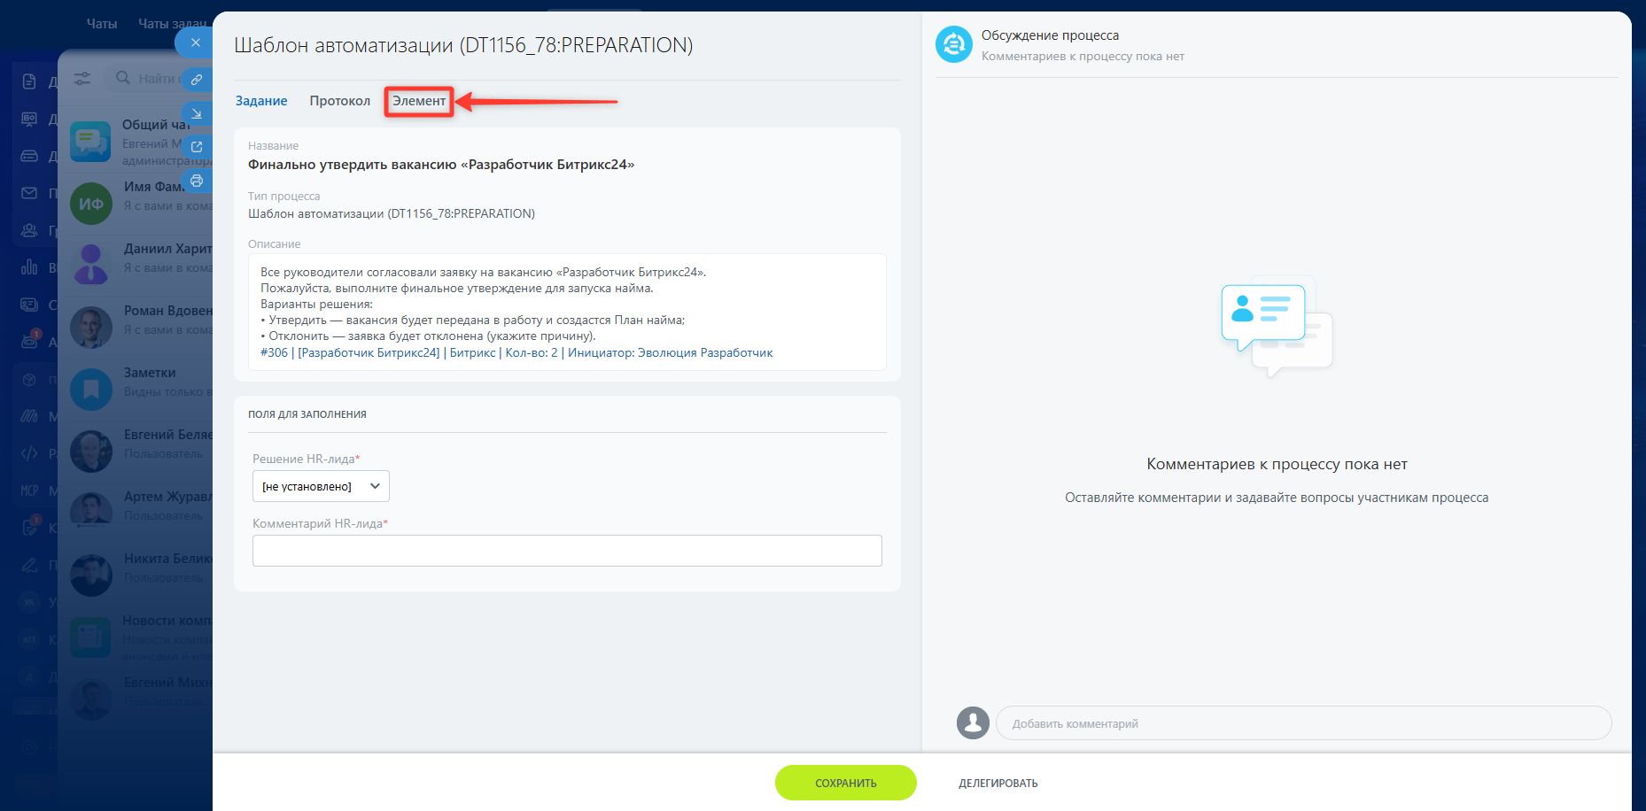
Task: Open the Общий чат avatar in chat list
Action: [90, 142]
